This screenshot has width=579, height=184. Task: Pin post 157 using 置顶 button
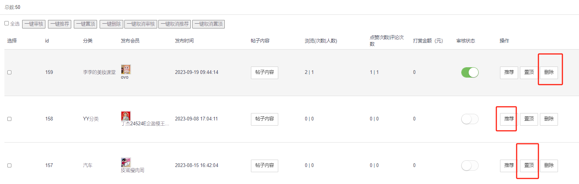coord(529,166)
